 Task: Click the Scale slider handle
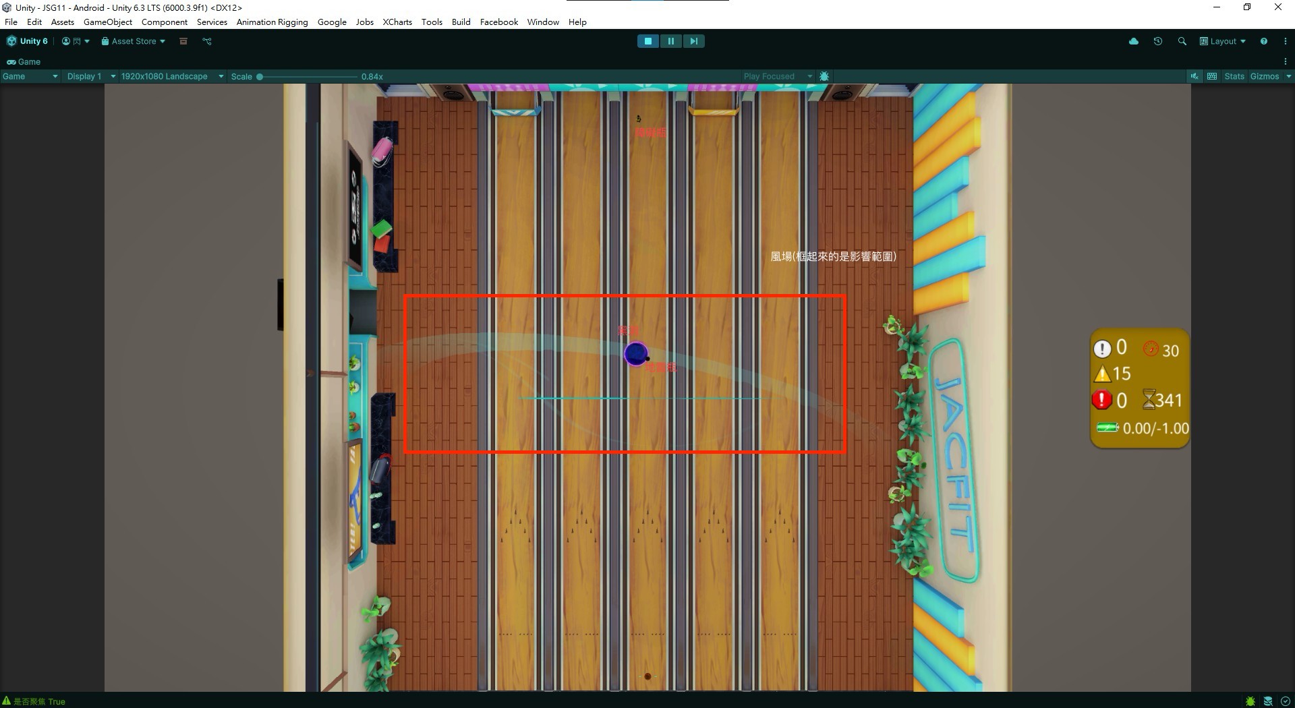pyautogui.click(x=260, y=77)
